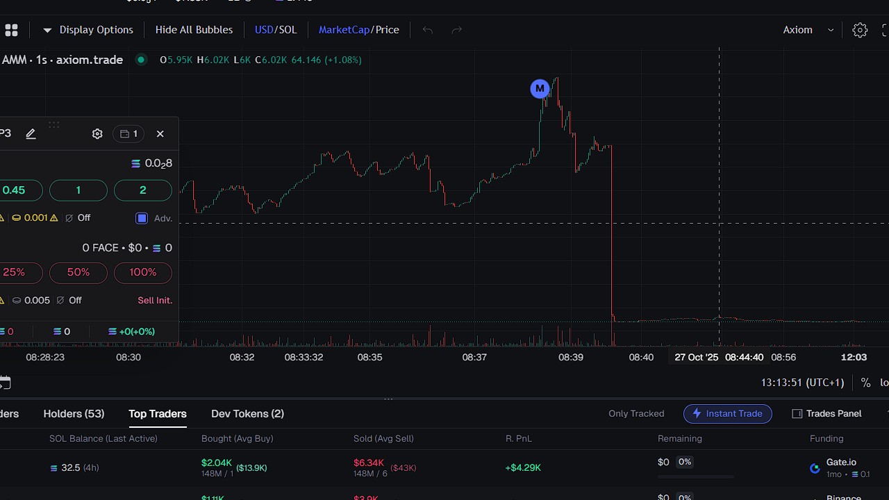Click the Remaining progress bar for Gate.io trader
Viewport: 889px width, 500px height.
695,476
